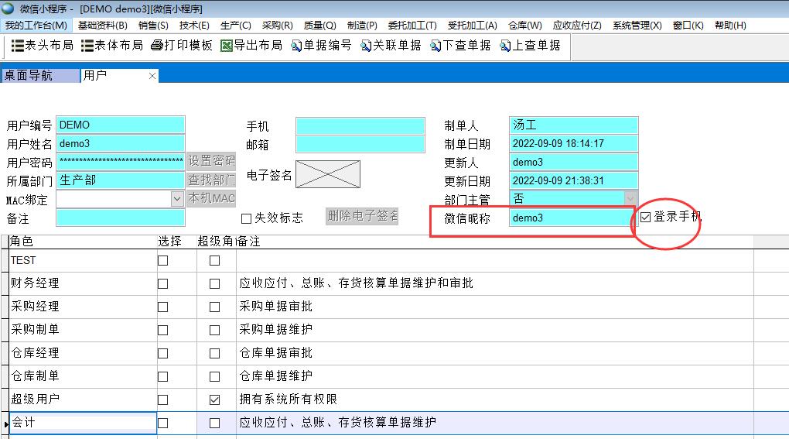Image resolution: width=789 pixels, height=439 pixels.
Task: Click the 设置密码 button
Action: (x=211, y=162)
